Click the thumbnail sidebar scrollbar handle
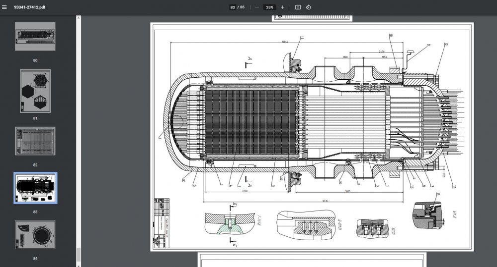This screenshot has height=267, width=497. [78, 255]
